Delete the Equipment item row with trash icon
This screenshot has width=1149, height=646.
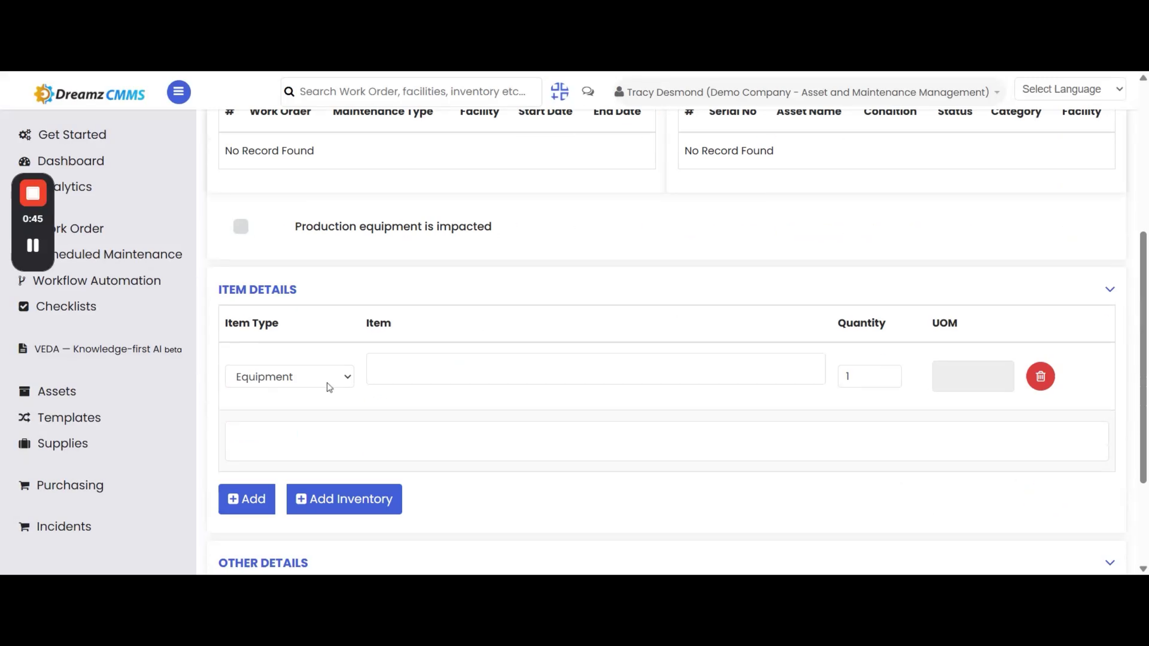click(1040, 376)
